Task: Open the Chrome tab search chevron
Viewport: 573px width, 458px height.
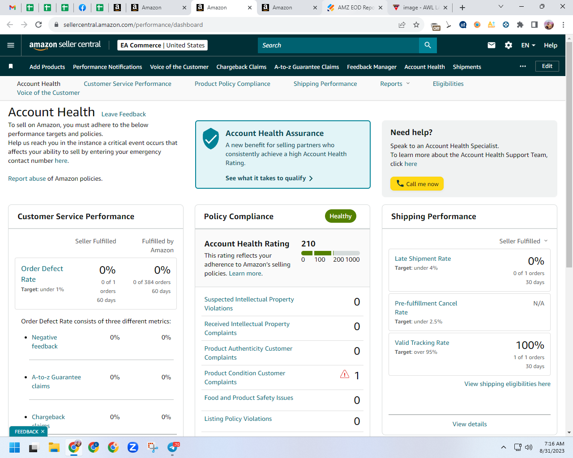Action: pyautogui.click(x=501, y=7)
